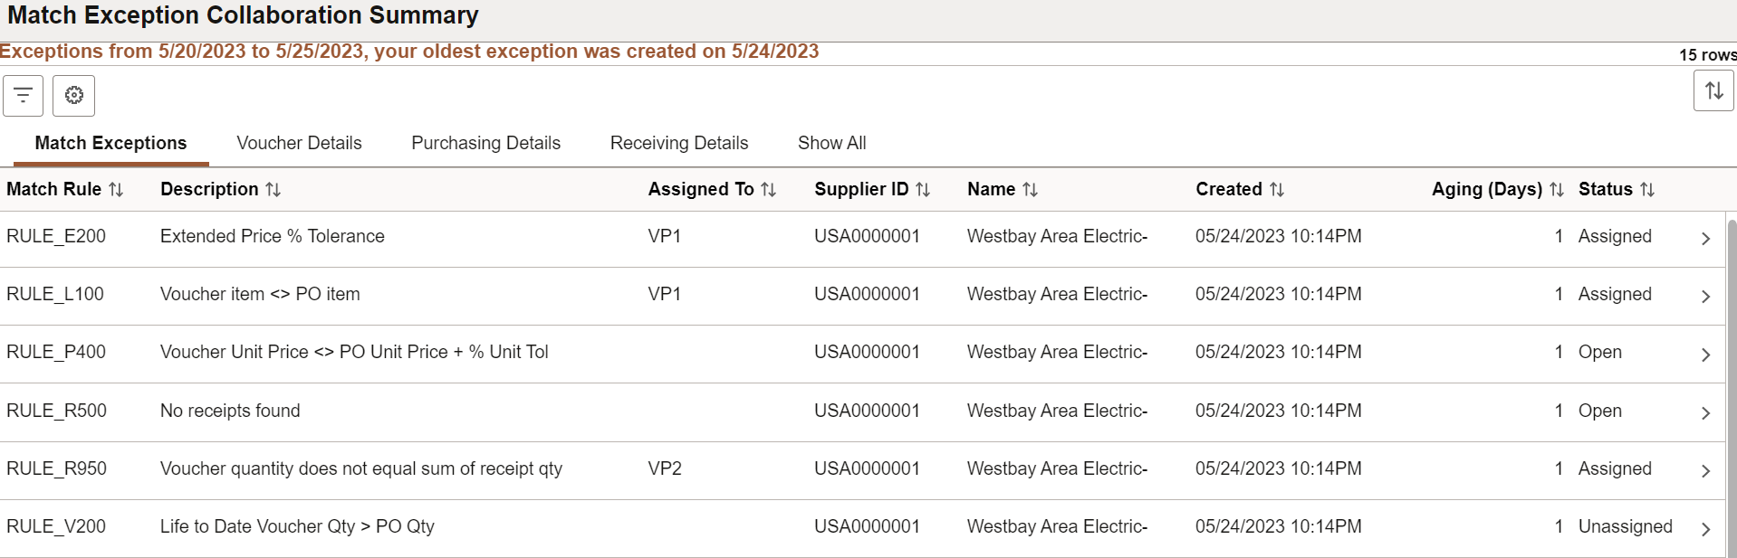Open the Receiving Details tab
Screen dimensions: 1737x558
point(679,143)
